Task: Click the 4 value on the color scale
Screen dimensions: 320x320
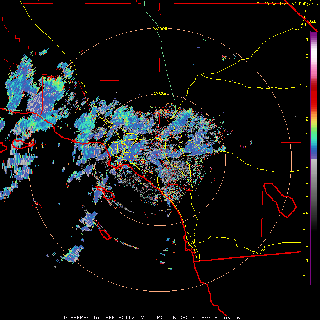Action: pyautogui.click(x=307, y=87)
